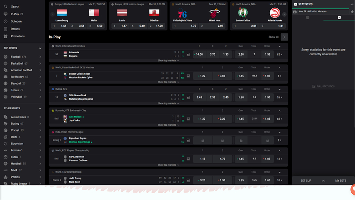
Task: Expand the Bet Slip panel
Action: [x=323, y=181]
